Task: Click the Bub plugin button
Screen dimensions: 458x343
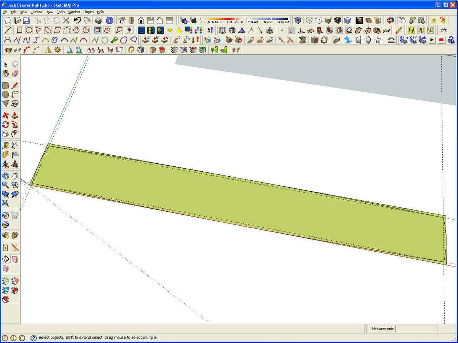Action: (423, 40)
